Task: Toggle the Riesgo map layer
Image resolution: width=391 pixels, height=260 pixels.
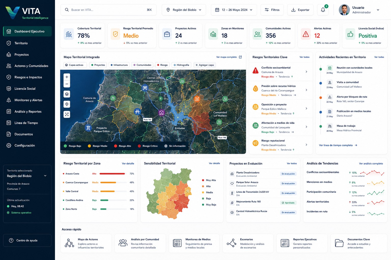Action: click(162, 65)
